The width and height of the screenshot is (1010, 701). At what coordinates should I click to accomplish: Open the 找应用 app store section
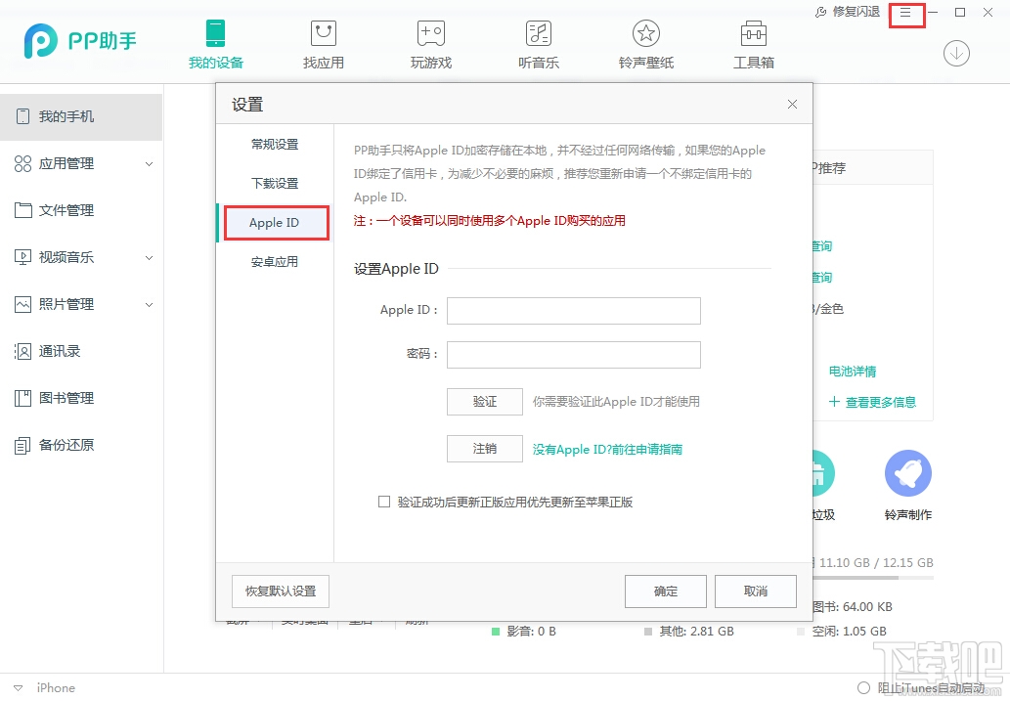point(323,44)
